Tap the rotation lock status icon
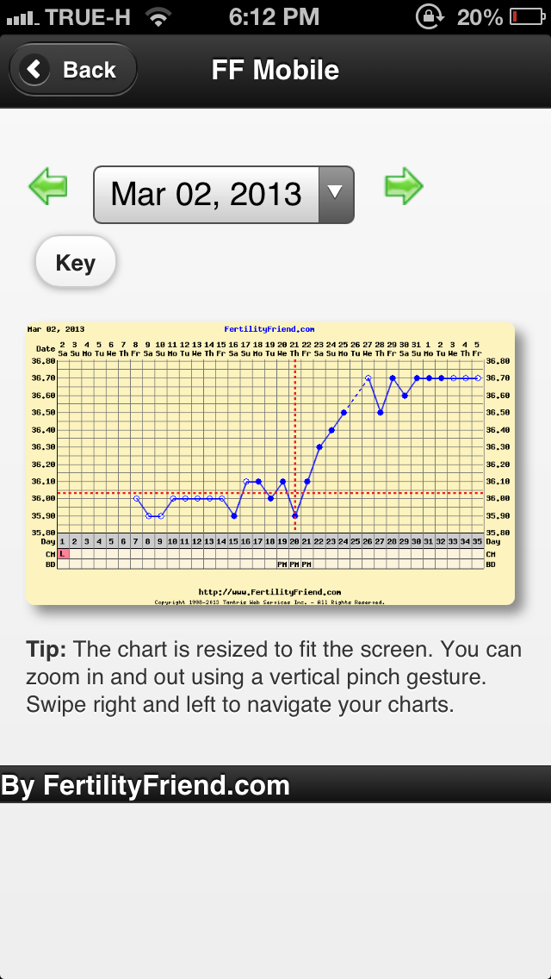The width and height of the screenshot is (551, 979). [x=428, y=16]
